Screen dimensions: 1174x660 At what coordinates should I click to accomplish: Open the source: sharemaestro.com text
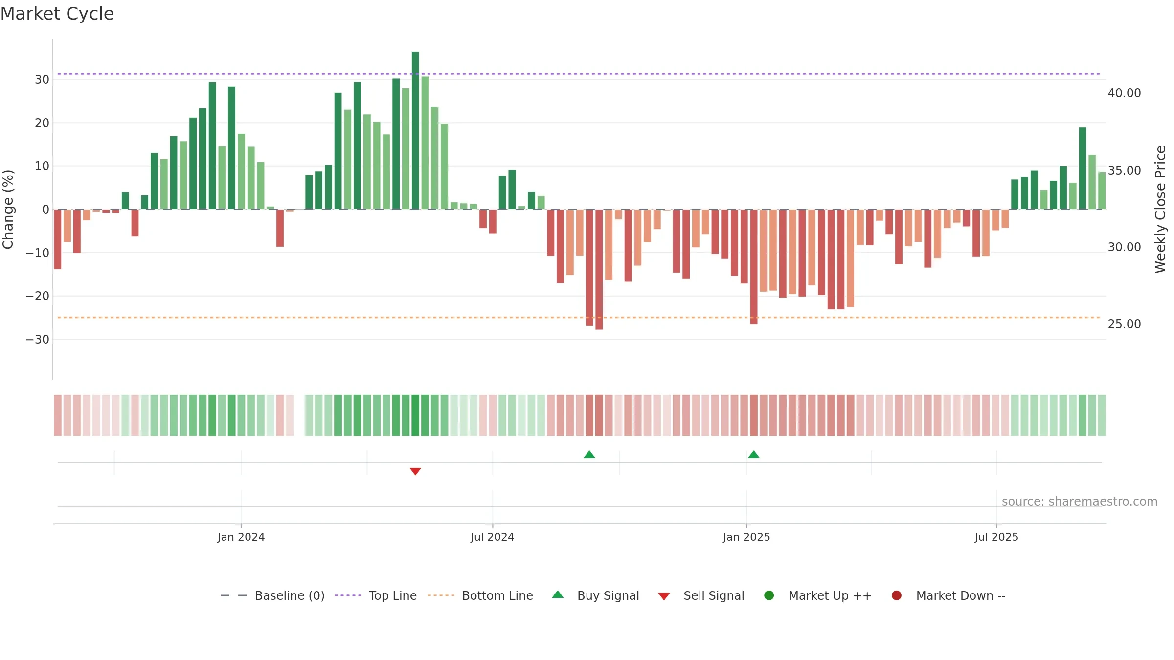(1080, 502)
